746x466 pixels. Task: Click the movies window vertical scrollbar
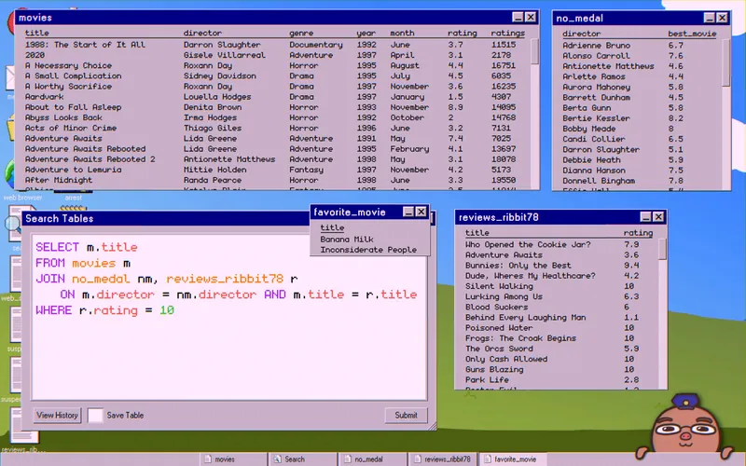click(534, 113)
